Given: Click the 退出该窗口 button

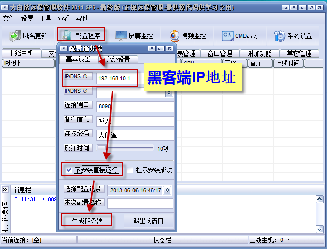Looking at the screenshot, I should coord(148,220).
